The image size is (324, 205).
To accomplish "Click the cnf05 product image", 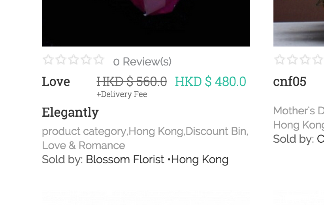I will (x=299, y=23).
